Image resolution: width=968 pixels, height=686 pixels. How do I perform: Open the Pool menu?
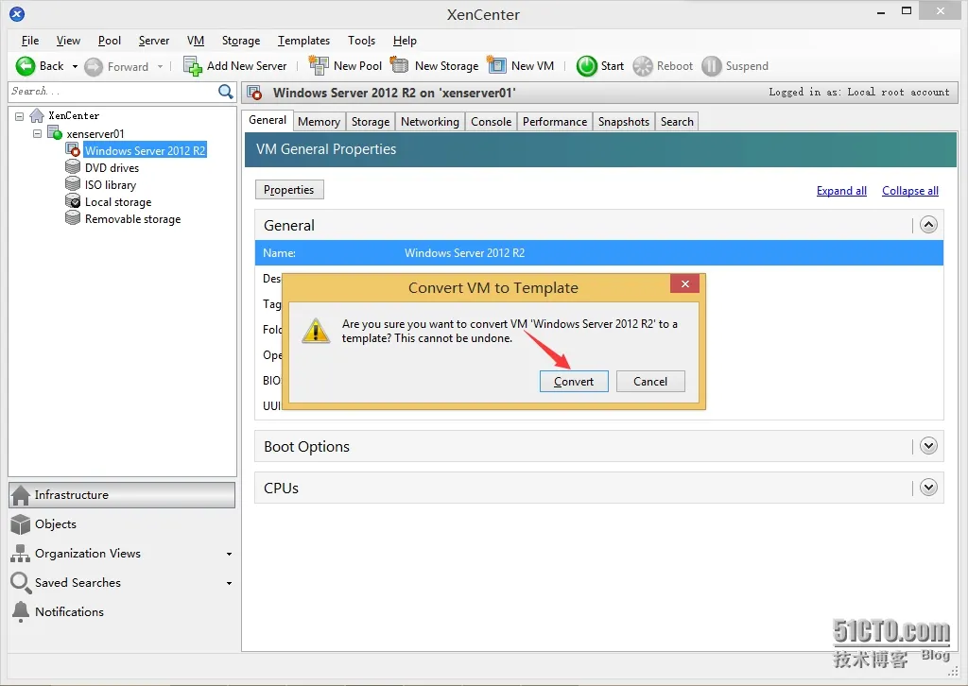[x=110, y=41]
